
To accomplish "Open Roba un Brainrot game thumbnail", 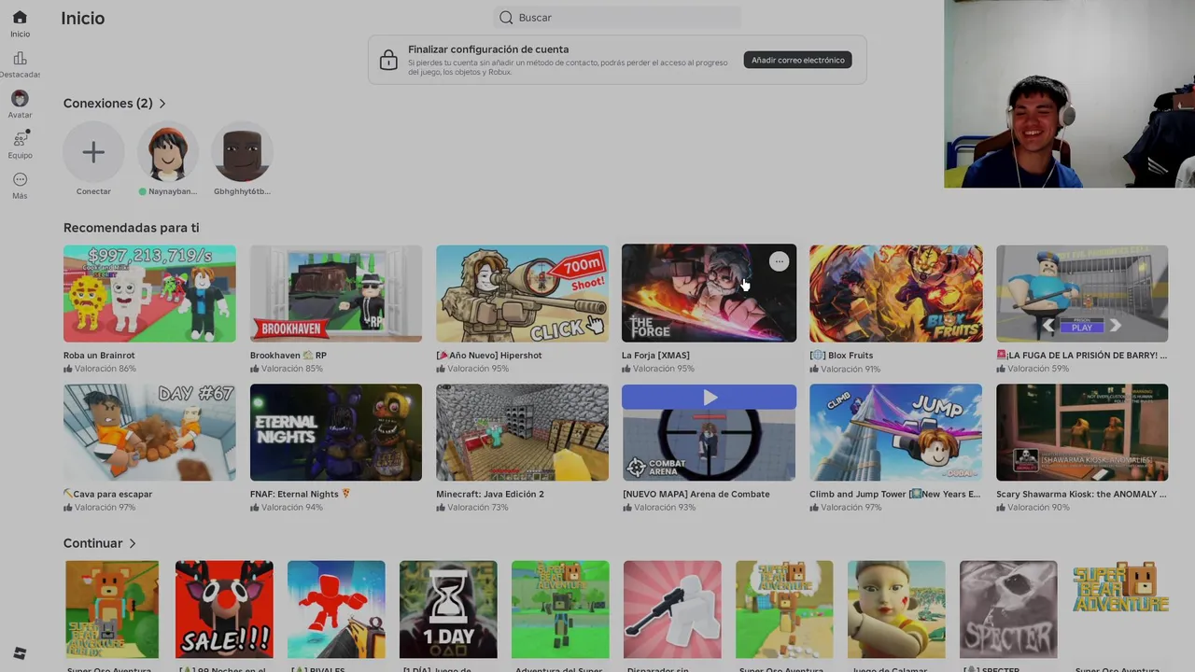I will pyautogui.click(x=149, y=293).
